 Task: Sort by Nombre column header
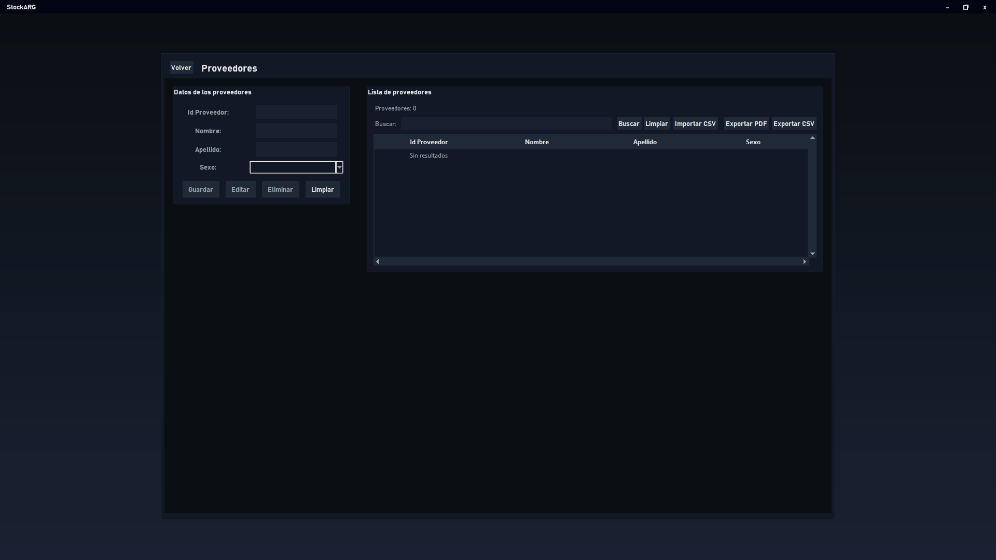536,142
